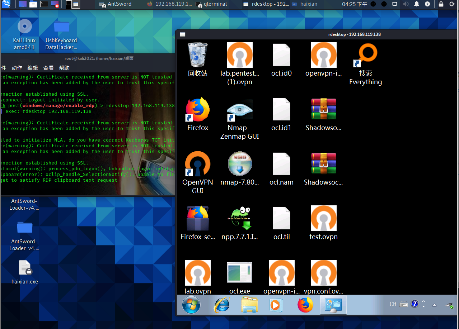
Task: Open the language bar options arrow
Action: coord(424,306)
